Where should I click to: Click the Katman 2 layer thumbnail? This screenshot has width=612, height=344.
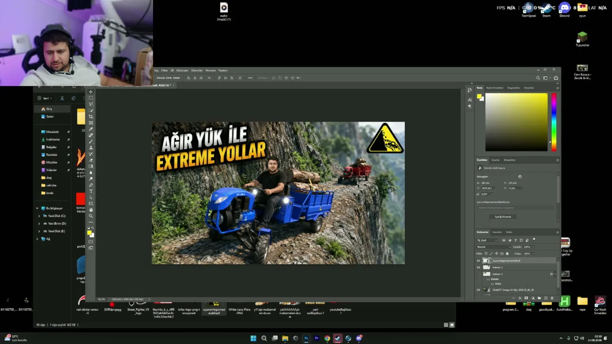point(487,274)
